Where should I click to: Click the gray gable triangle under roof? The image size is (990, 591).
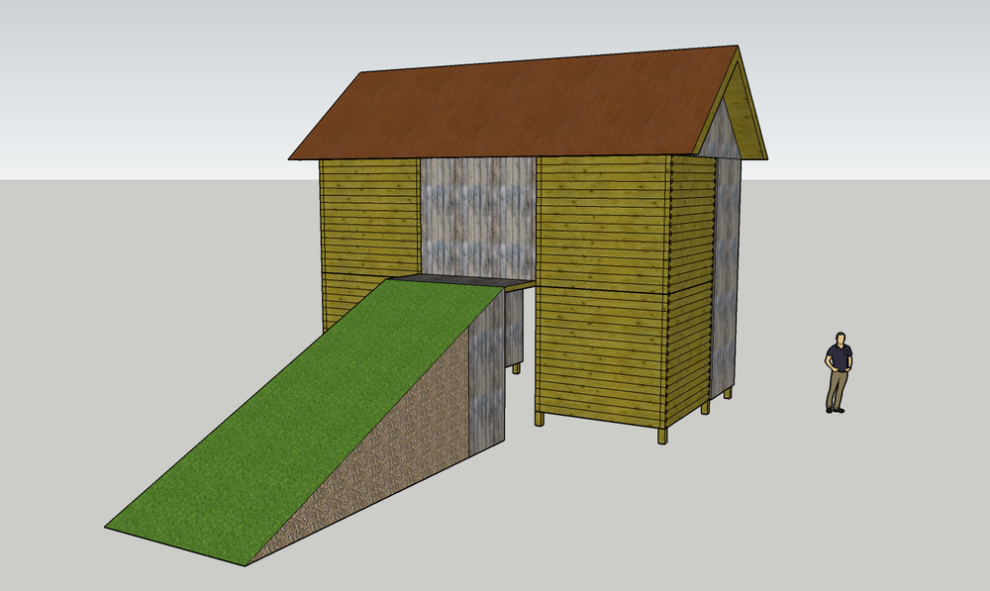(x=725, y=134)
